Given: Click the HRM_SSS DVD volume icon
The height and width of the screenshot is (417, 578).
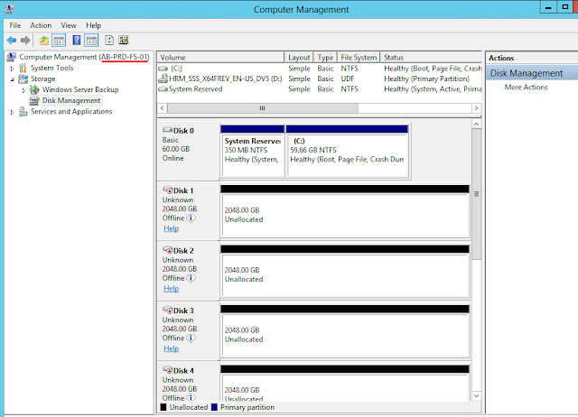Looking at the screenshot, I should (x=163, y=79).
